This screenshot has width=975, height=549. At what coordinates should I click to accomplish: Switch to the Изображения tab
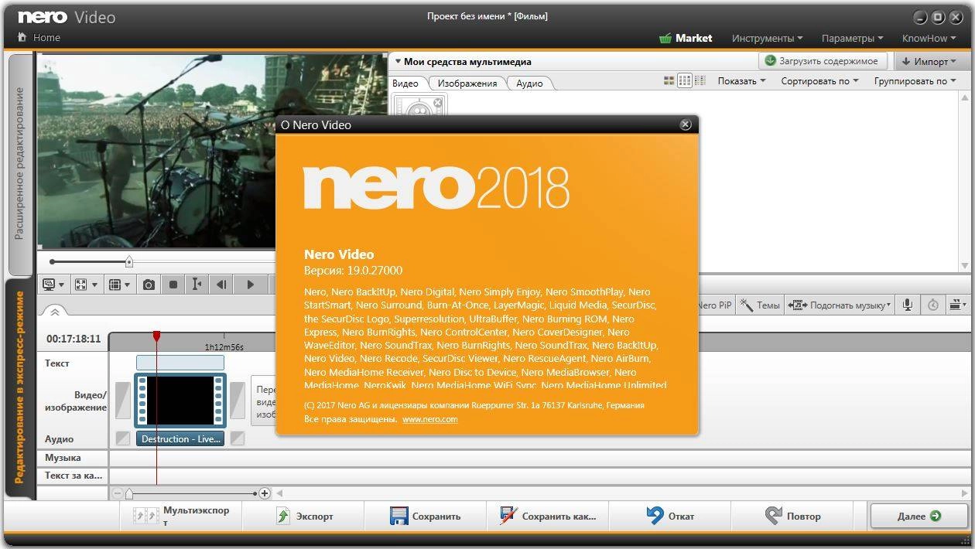[x=467, y=83]
